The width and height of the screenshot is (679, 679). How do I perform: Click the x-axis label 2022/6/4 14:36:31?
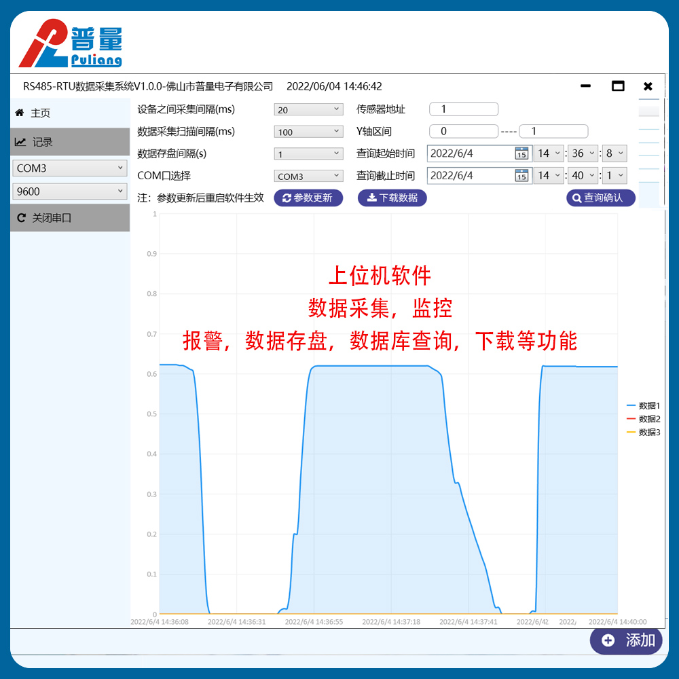pos(236,622)
